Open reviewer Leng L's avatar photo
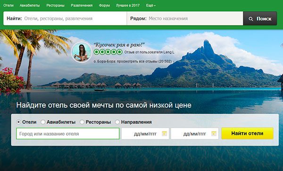This screenshot has height=171, width=283. click(x=82, y=52)
